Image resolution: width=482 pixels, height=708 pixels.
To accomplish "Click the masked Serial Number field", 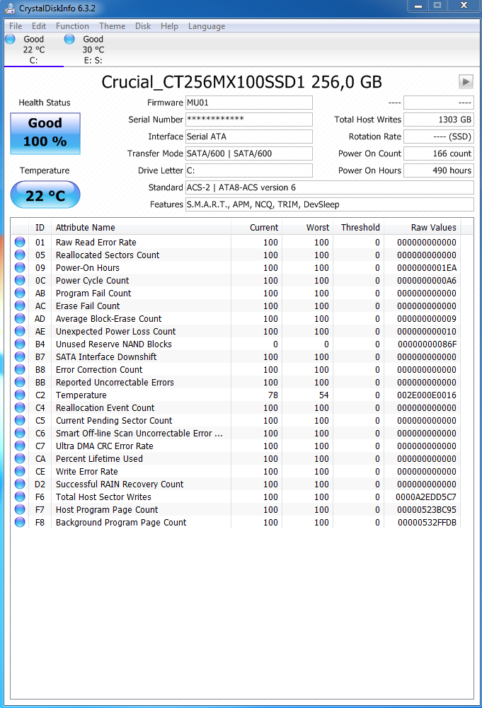I will click(x=249, y=120).
